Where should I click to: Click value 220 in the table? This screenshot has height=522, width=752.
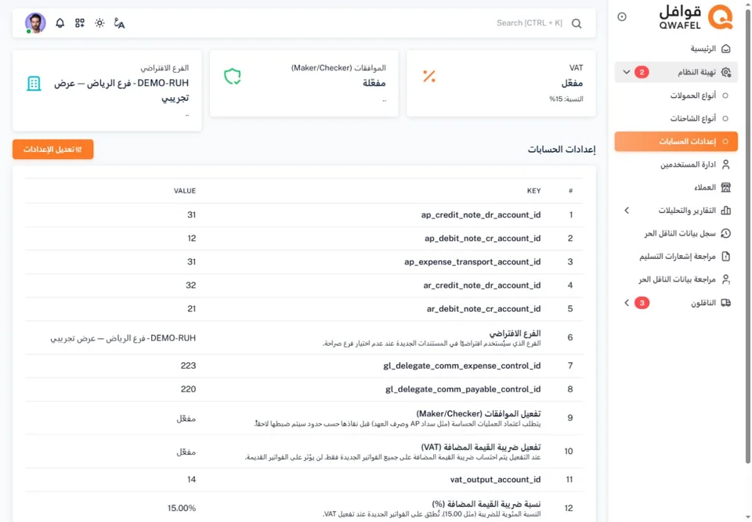188,389
